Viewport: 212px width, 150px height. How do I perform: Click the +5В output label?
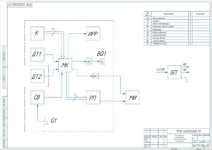[x=184, y=64]
